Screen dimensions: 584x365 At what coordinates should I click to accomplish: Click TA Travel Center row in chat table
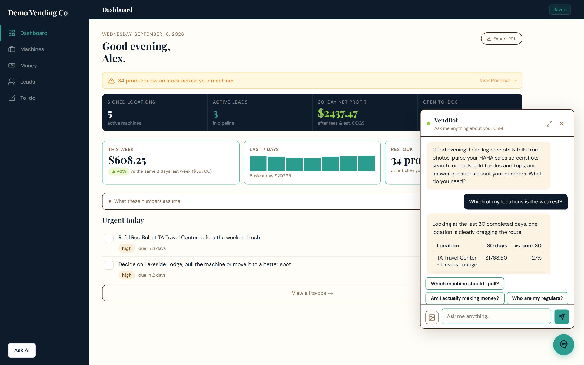click(x=489, y=261)
